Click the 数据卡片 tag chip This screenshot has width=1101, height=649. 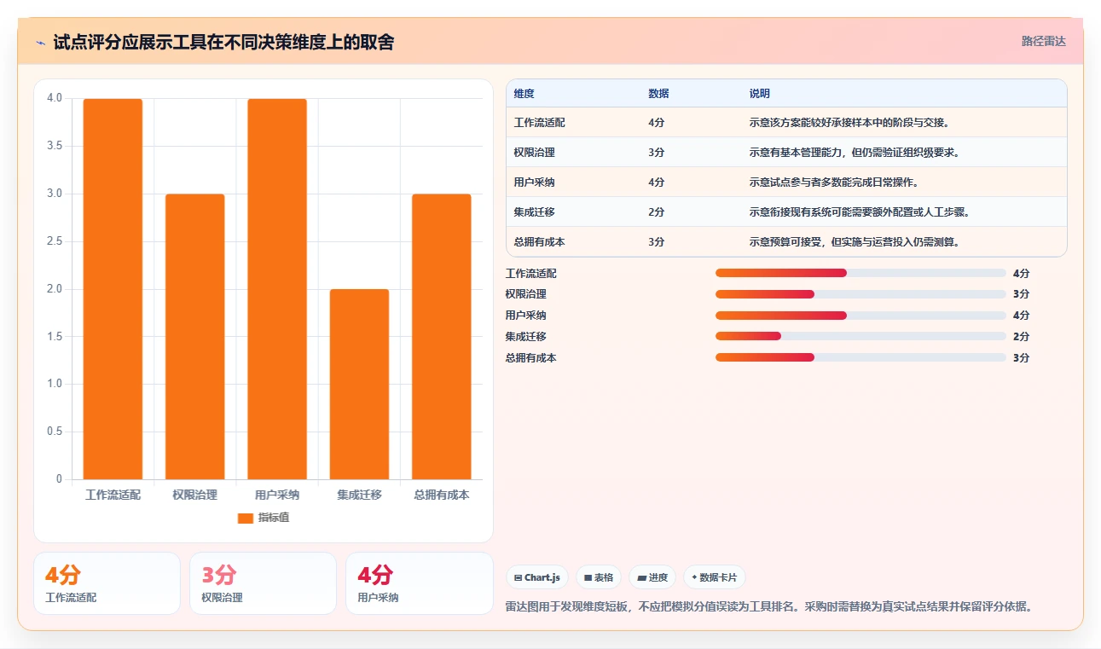pyautogui.click(x=715, y=577)
